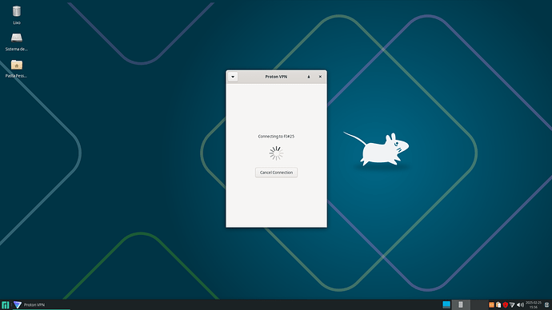This screenshot has width=552, height=310.
Task: Cancel the VPN connection attempt
Action: pos(276,173)
